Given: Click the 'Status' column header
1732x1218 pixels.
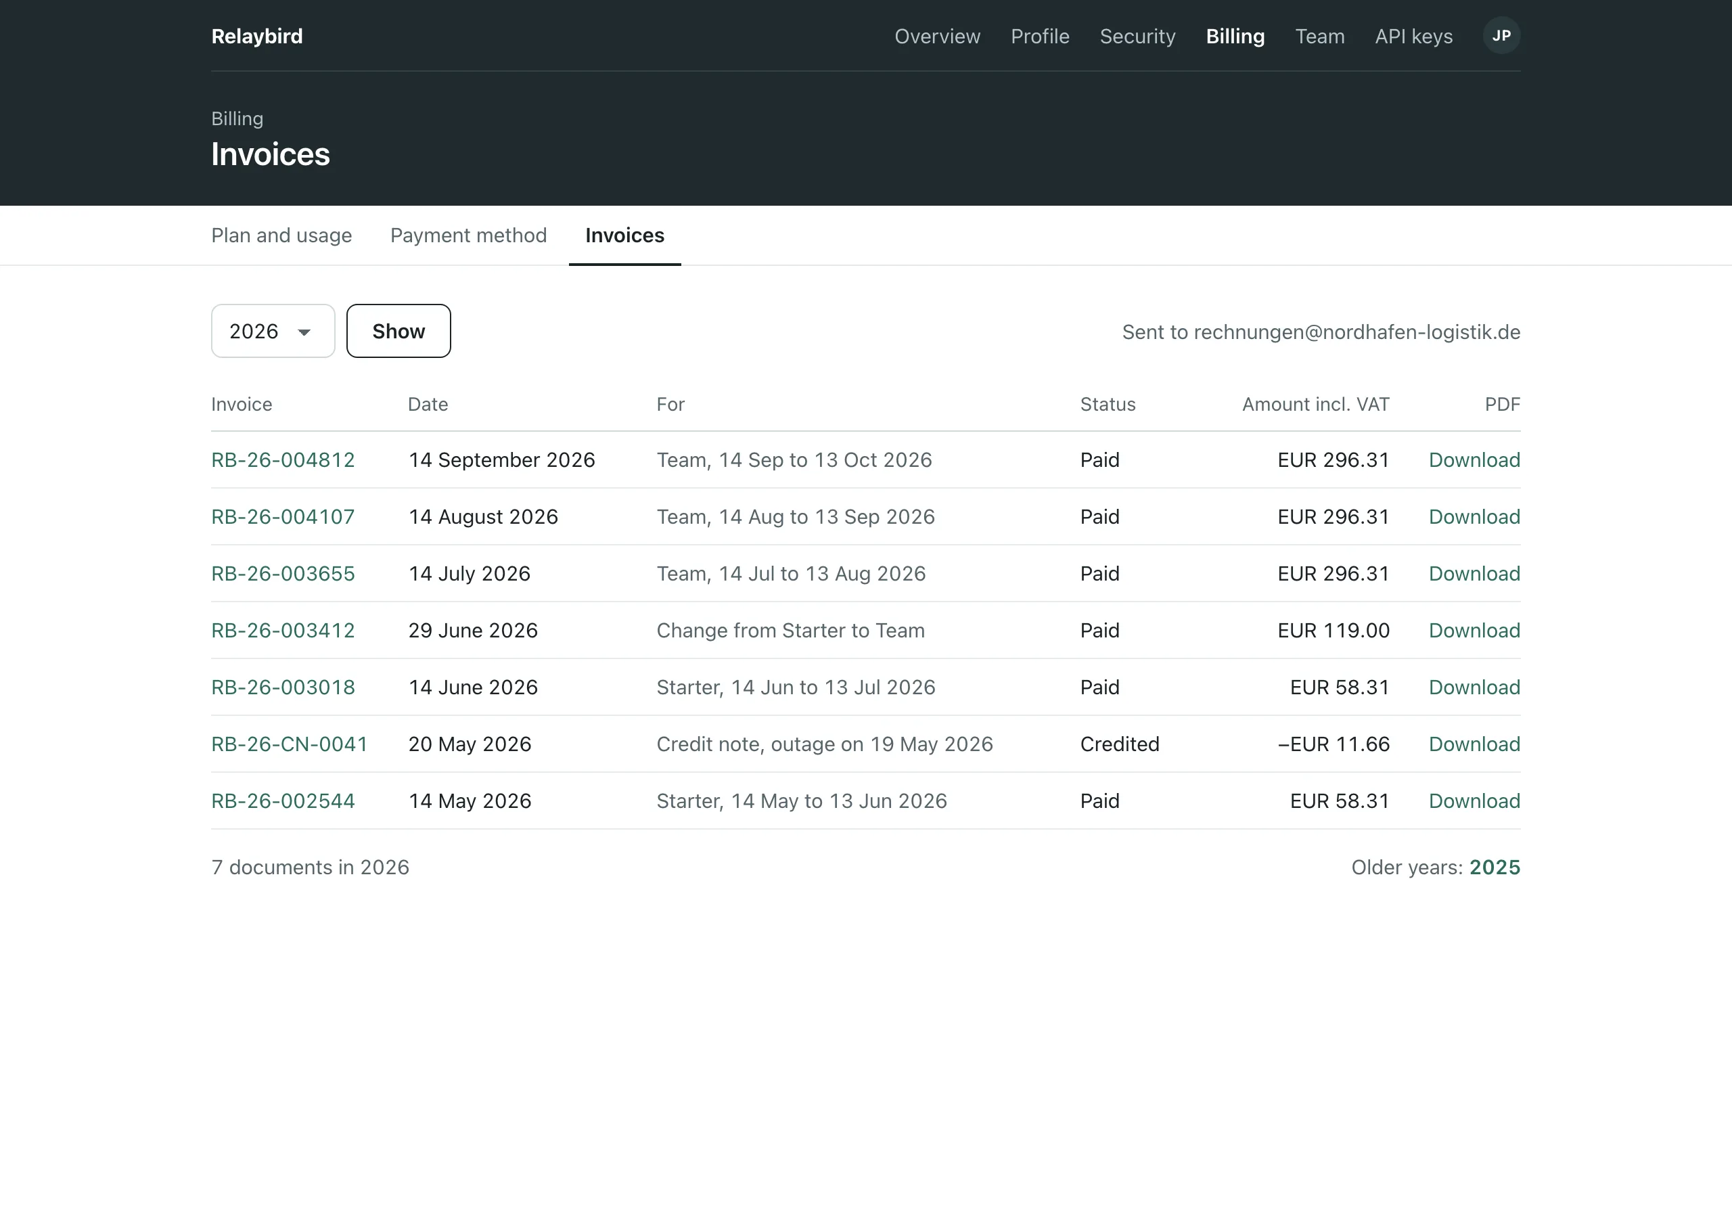Looking at the screenshot, I should (x=1108, y=405).
